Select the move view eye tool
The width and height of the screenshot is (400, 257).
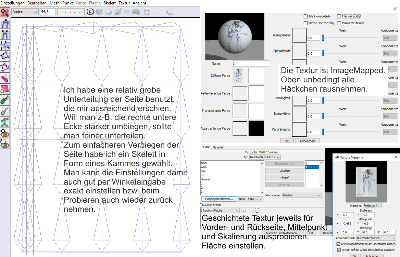click(5, 133)
